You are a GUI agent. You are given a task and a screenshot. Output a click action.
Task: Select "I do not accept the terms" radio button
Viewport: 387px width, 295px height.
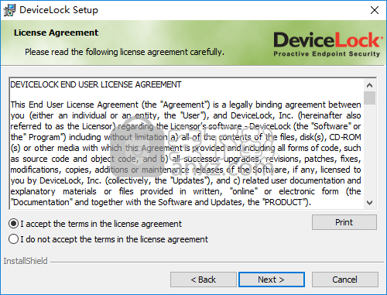click(x=13, y=239)
